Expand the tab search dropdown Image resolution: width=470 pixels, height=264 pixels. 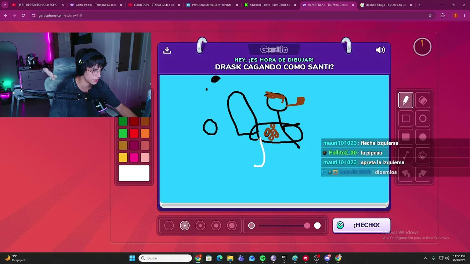point(5,5)
